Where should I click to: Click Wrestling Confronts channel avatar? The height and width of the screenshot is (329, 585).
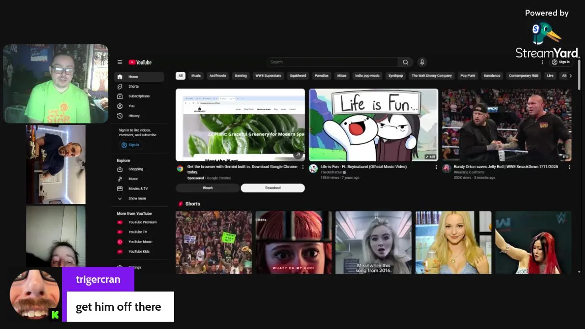447,169
